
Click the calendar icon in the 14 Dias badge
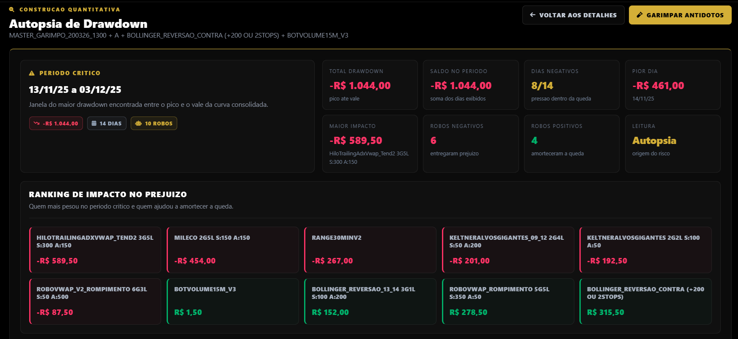coord(94,123)
